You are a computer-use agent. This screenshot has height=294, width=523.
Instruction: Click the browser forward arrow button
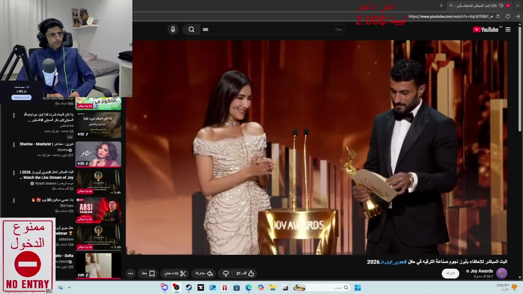(x=517, y=16)
